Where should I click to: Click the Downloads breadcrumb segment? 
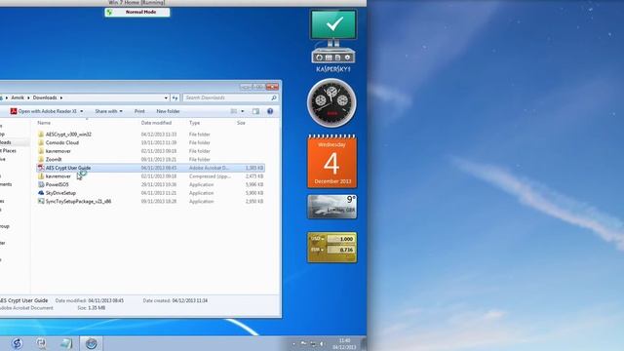click(x=45, y=97)
